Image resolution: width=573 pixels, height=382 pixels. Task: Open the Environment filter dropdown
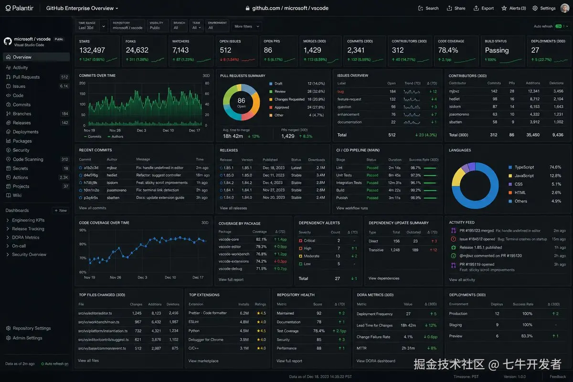(217, 25)
